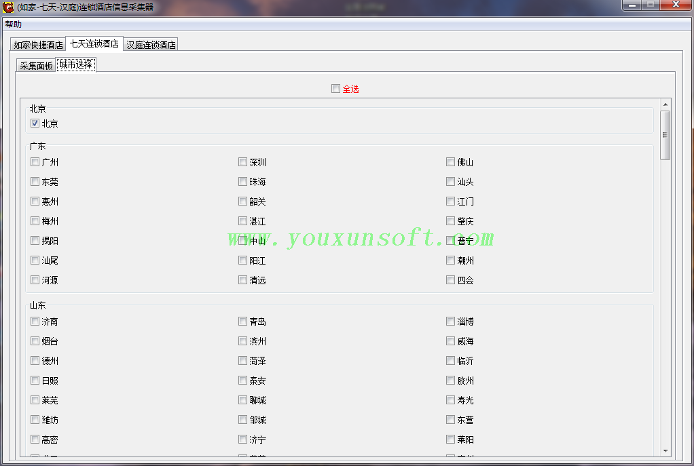Switch to the 如家快捷酒店 tab

[38, 45]
